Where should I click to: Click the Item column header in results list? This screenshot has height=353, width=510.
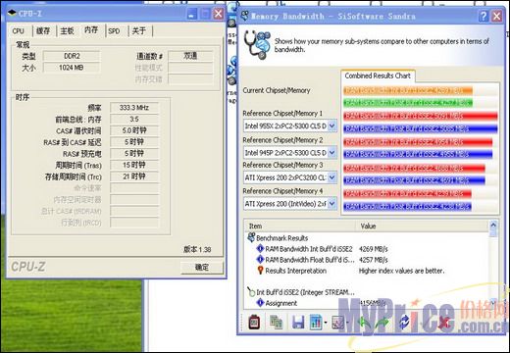[x=300, y=226]
